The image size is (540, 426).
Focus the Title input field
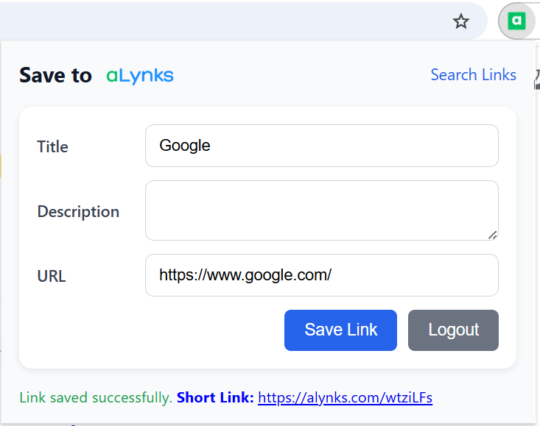pos(321,146)
